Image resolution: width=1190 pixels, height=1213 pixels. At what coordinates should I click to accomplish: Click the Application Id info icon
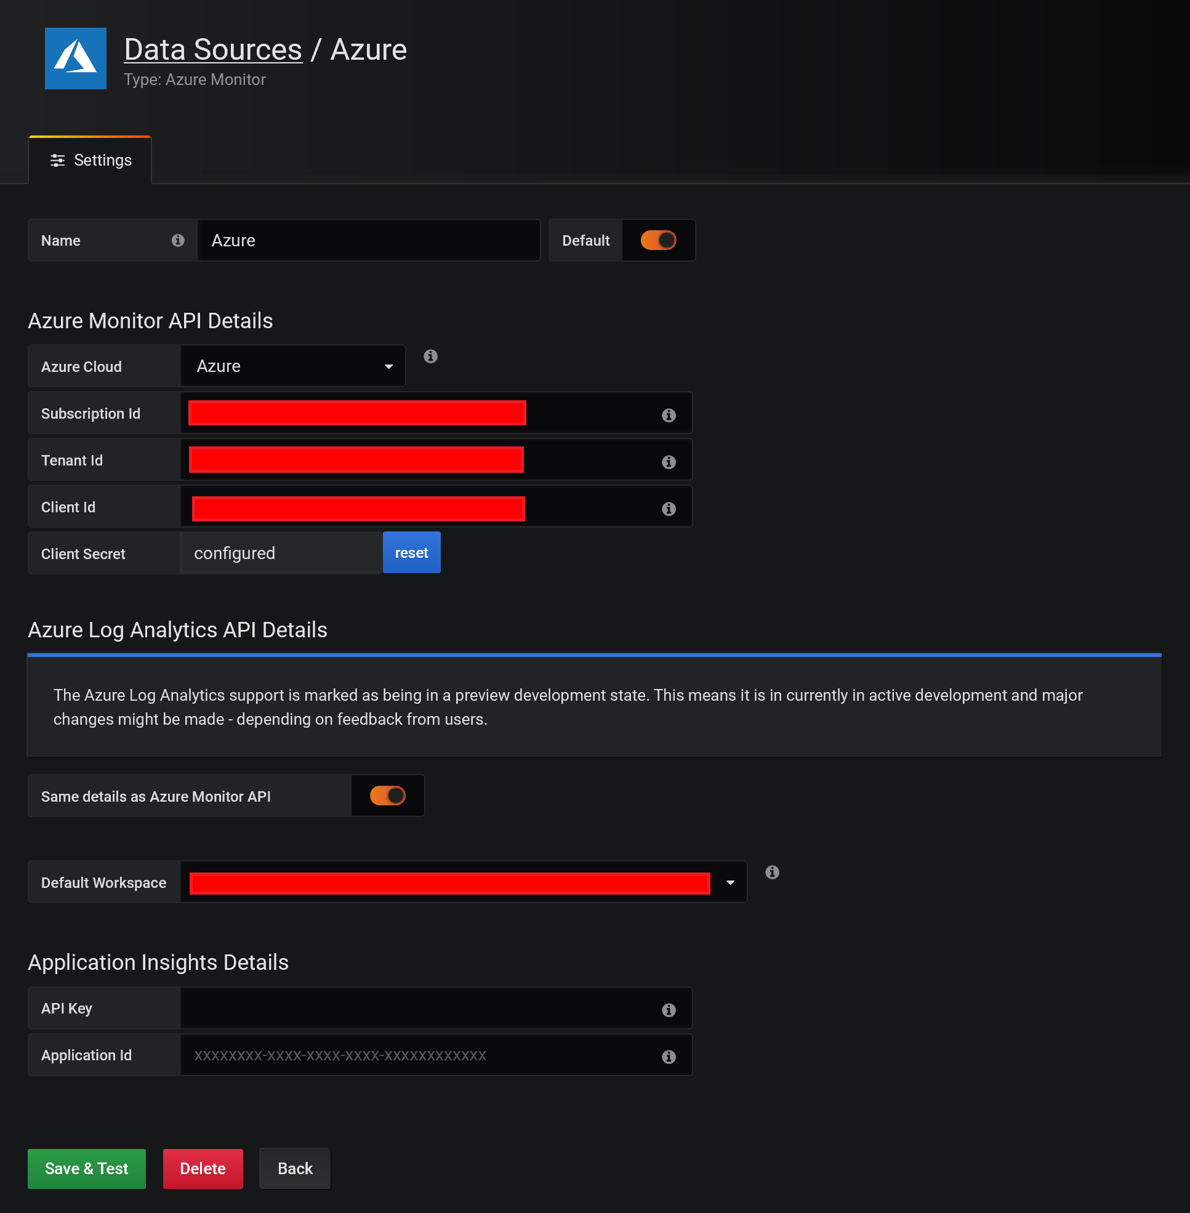coord(669,1057)
